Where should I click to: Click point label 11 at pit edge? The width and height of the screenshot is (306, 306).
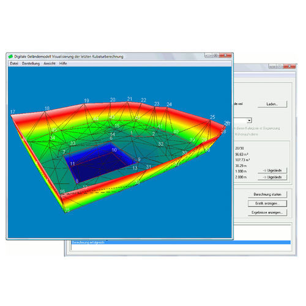coord(72,163)
